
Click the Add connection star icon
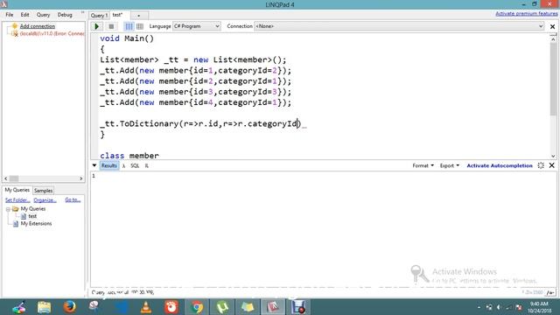click(15, 26)
